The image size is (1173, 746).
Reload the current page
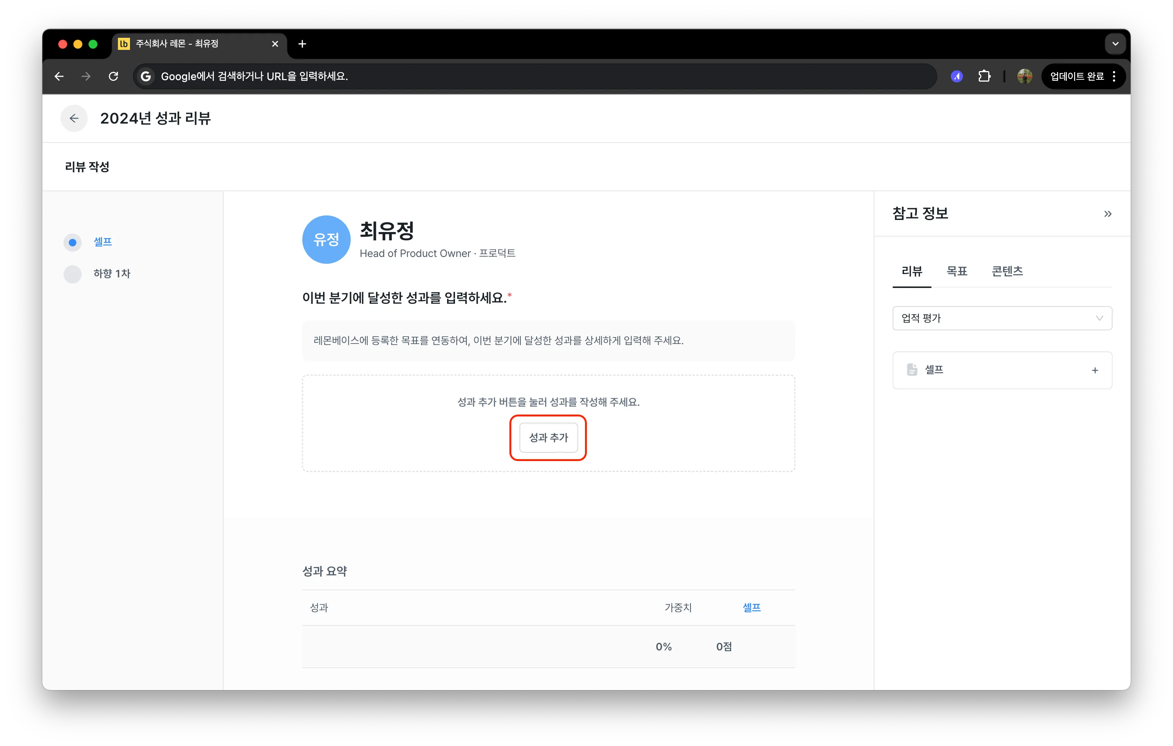(x=113, y=76)
